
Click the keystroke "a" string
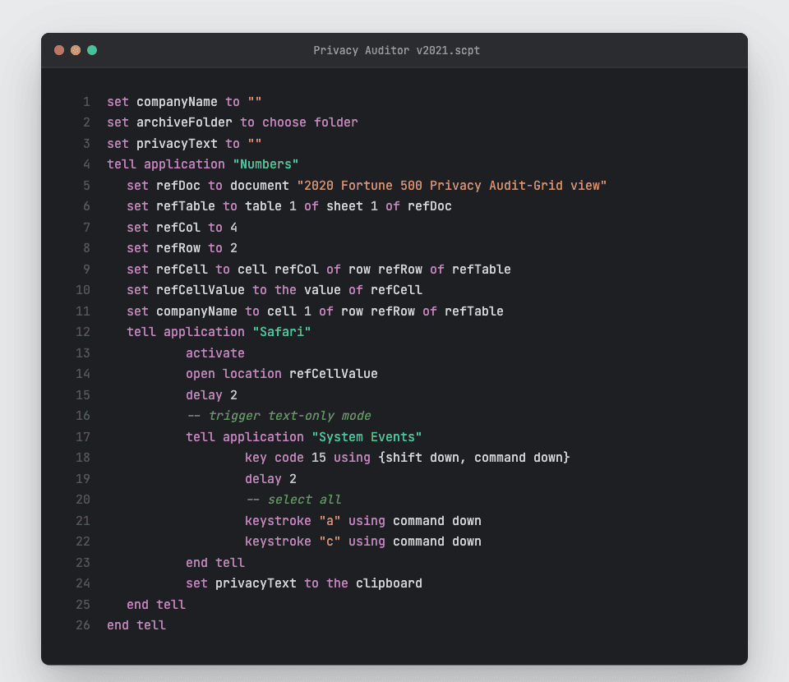(330, 521)
